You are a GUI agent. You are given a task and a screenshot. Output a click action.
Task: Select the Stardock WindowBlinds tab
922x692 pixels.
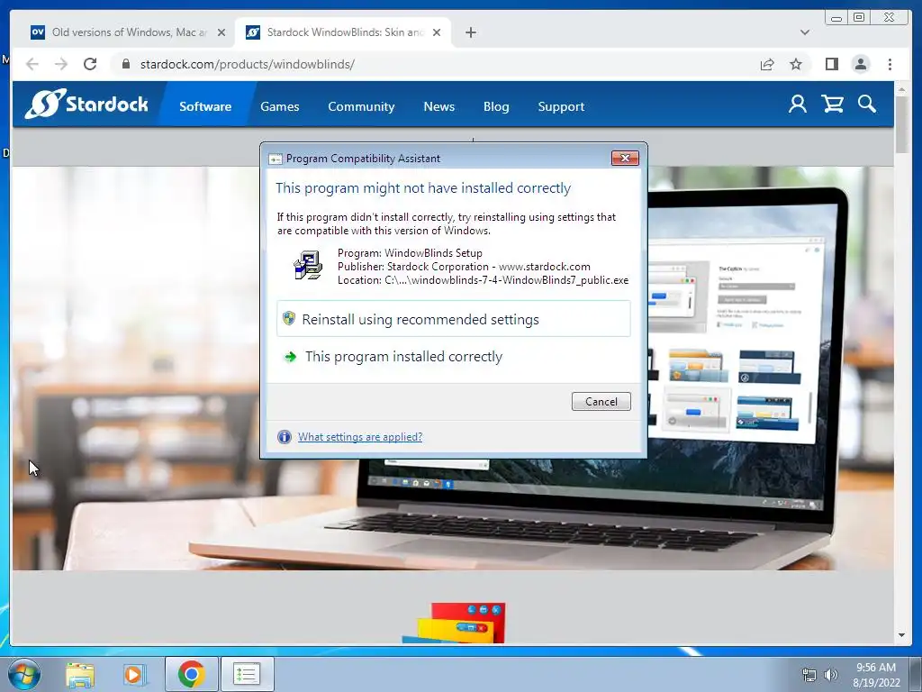tap(343, 32)
